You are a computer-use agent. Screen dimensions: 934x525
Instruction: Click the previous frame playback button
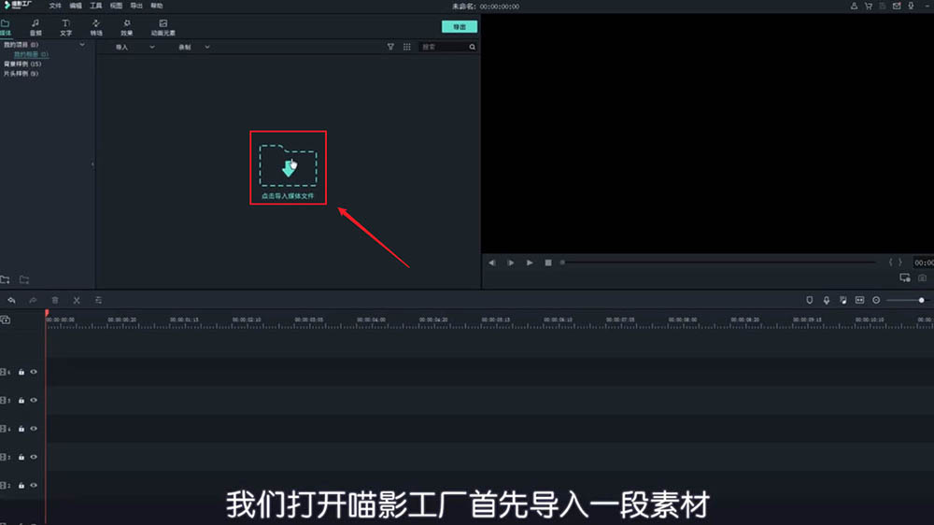point(492,262)
